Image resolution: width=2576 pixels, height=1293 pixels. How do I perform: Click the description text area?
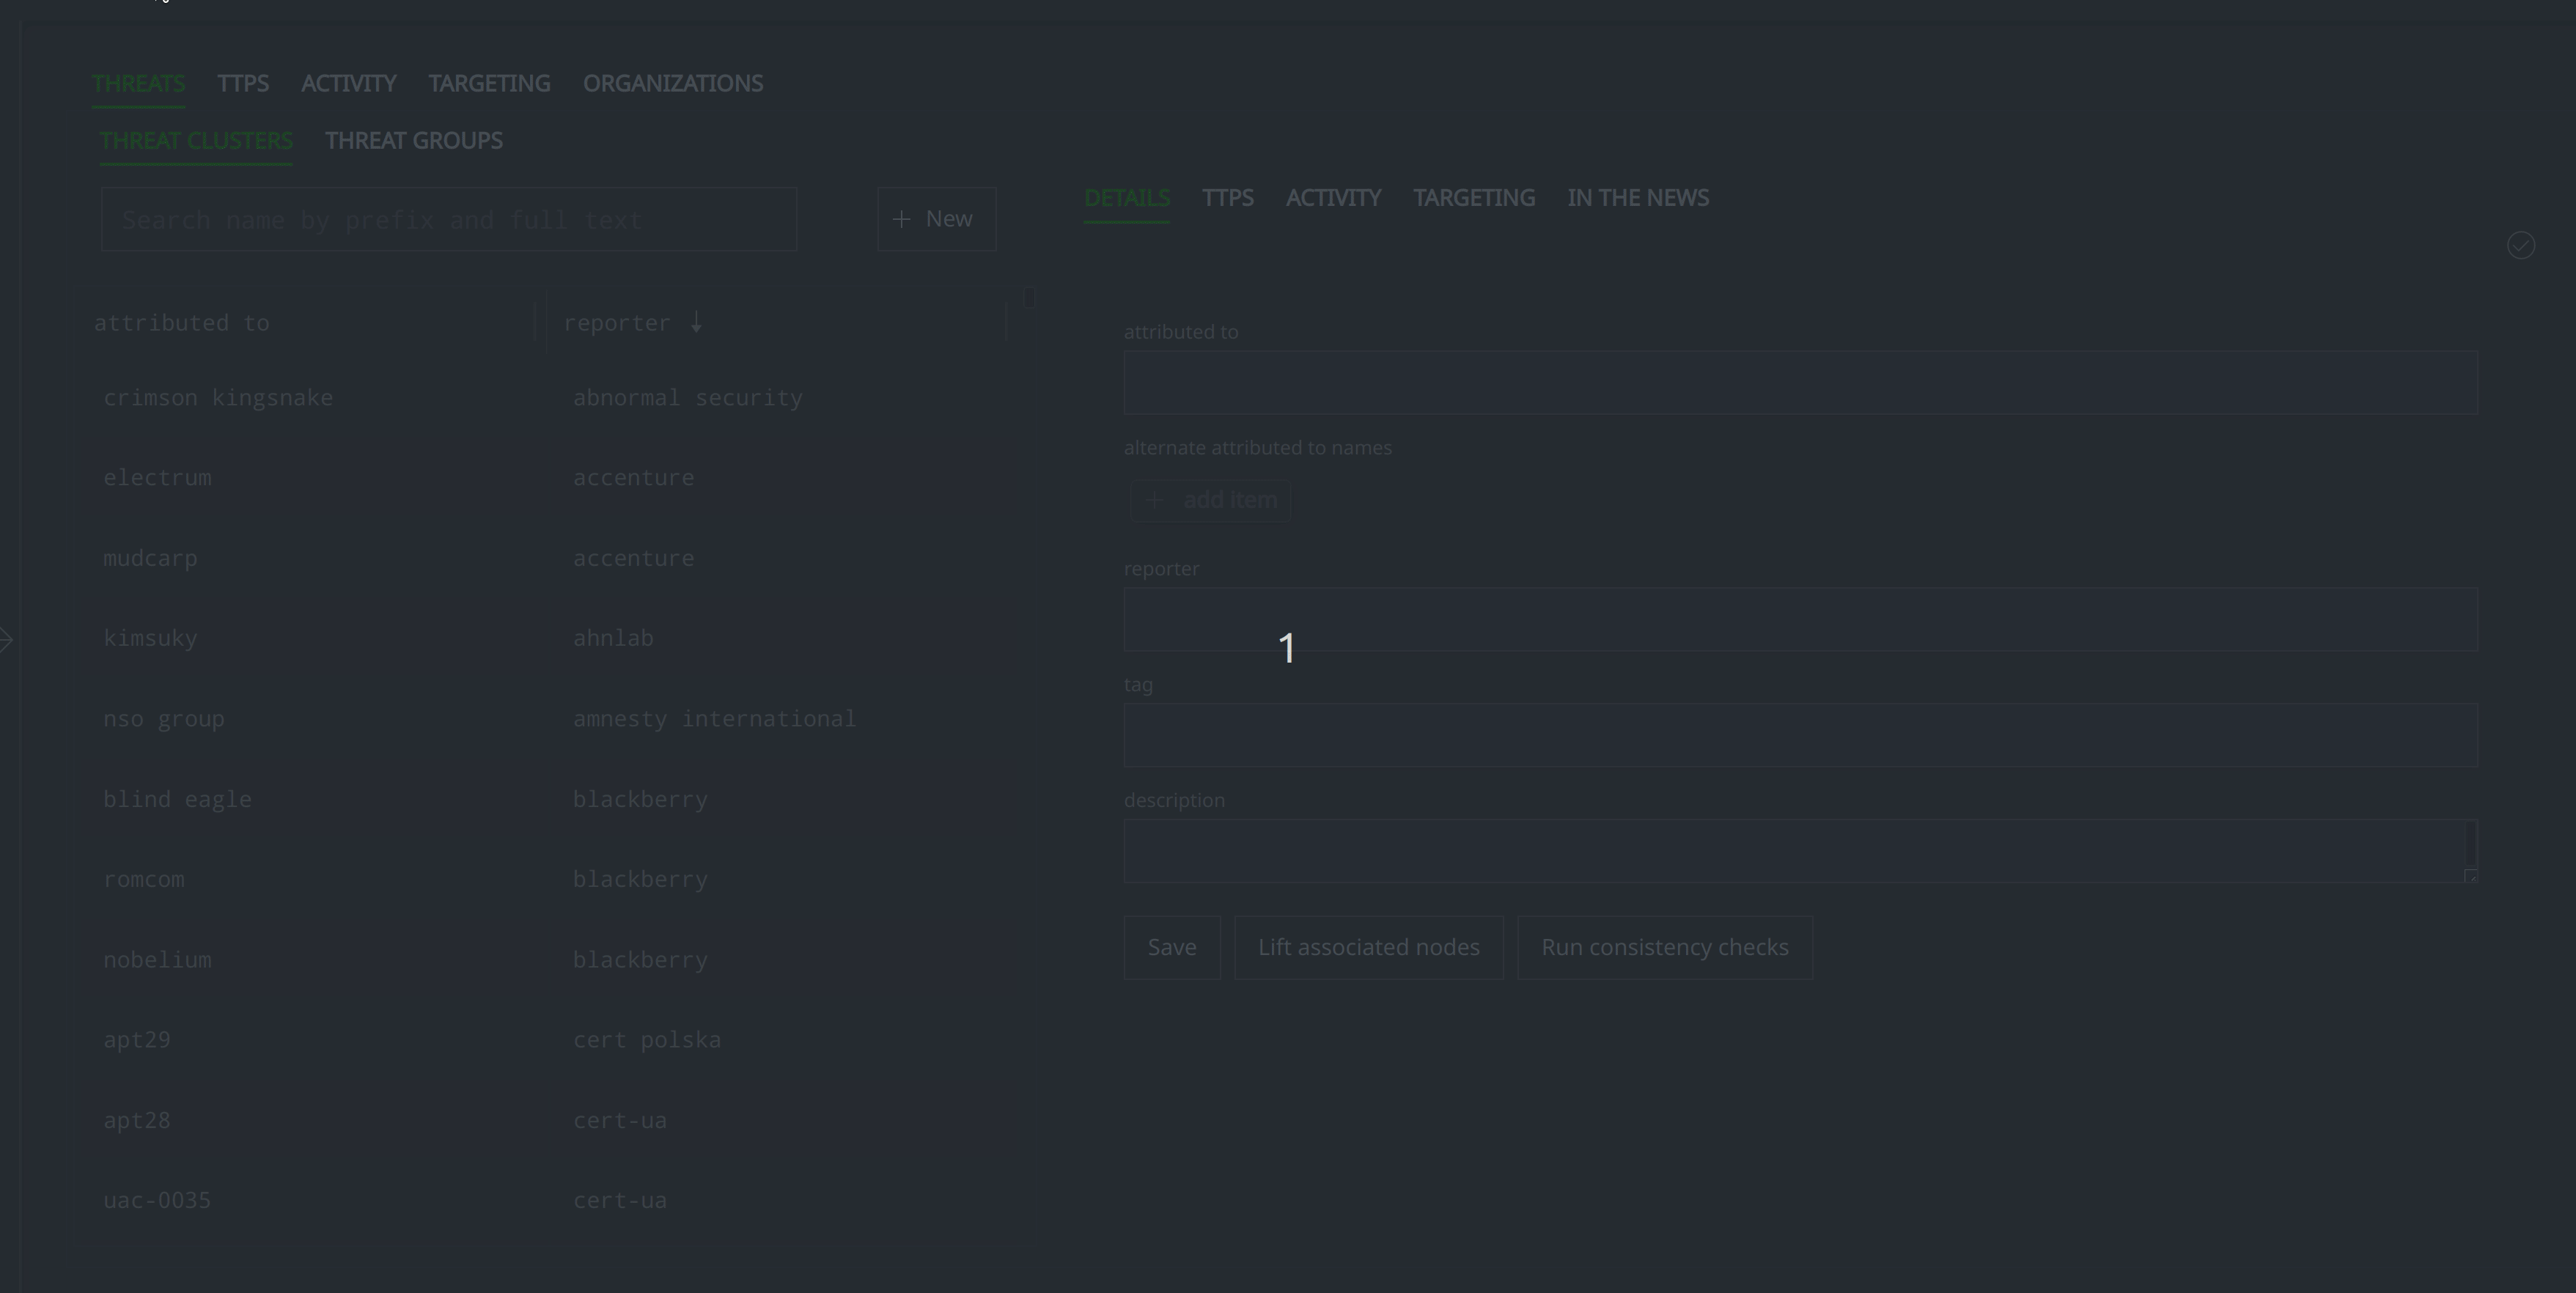1795,851
